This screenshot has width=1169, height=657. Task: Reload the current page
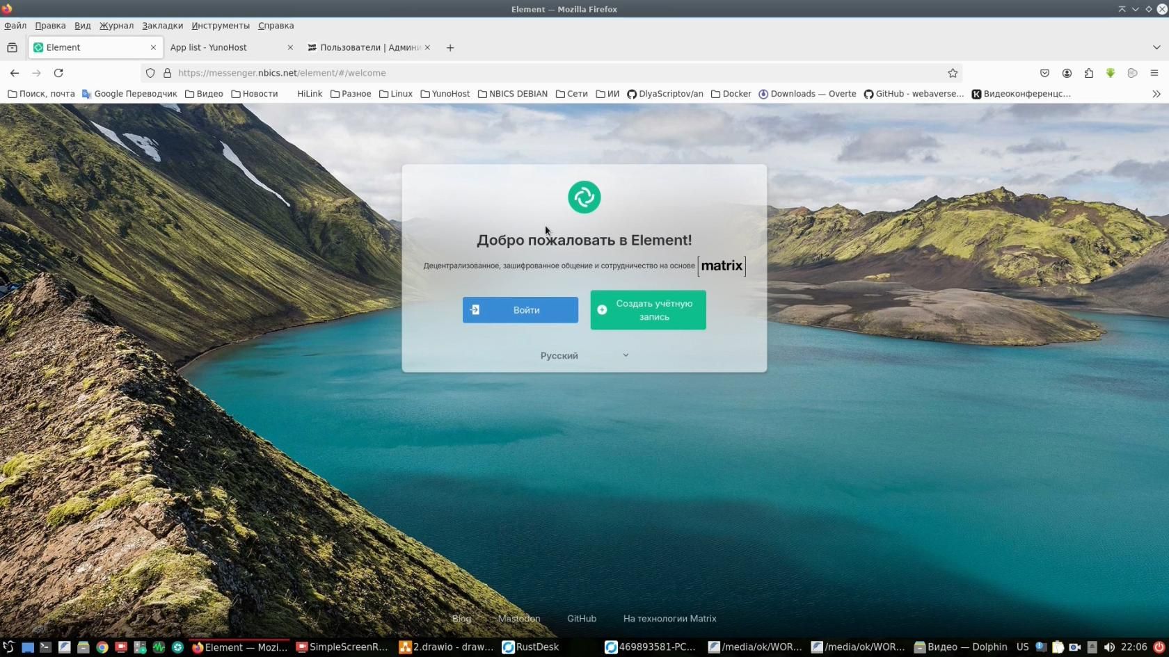[58, 73]
